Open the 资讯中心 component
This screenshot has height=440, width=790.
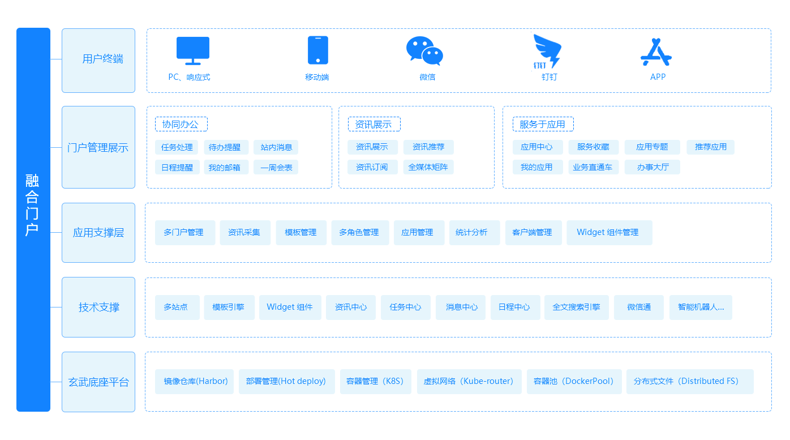point(351,307)
